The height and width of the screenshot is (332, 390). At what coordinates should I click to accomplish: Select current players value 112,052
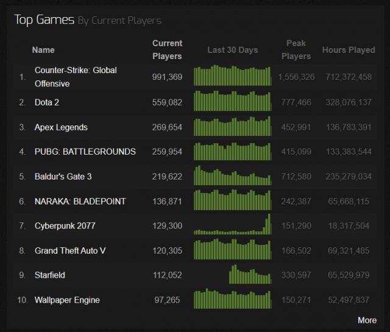(167, 275)
